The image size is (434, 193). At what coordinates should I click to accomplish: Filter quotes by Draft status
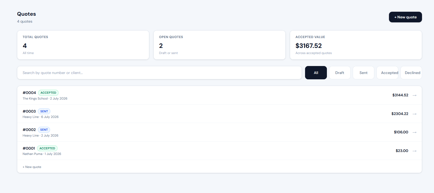pos(340,73)
